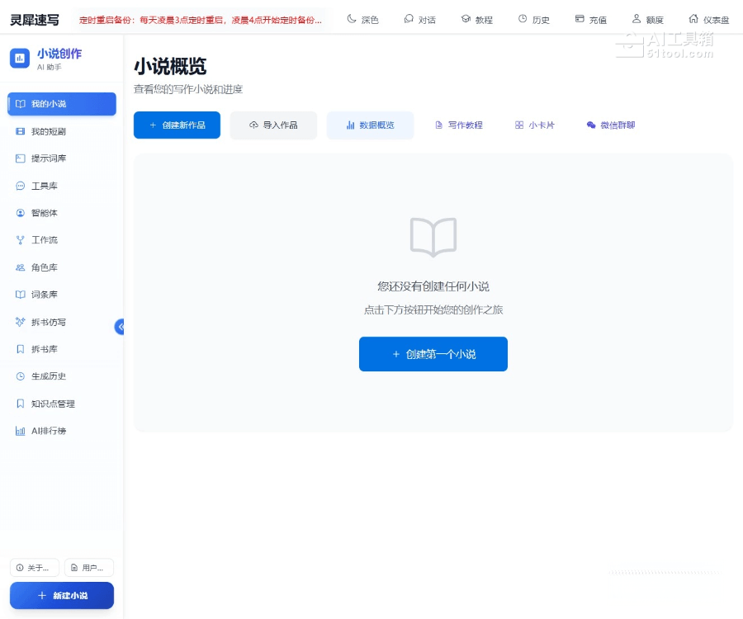Click 导入作品 import button
Viewport: 743px width, 619px height.
coord(273,125)
